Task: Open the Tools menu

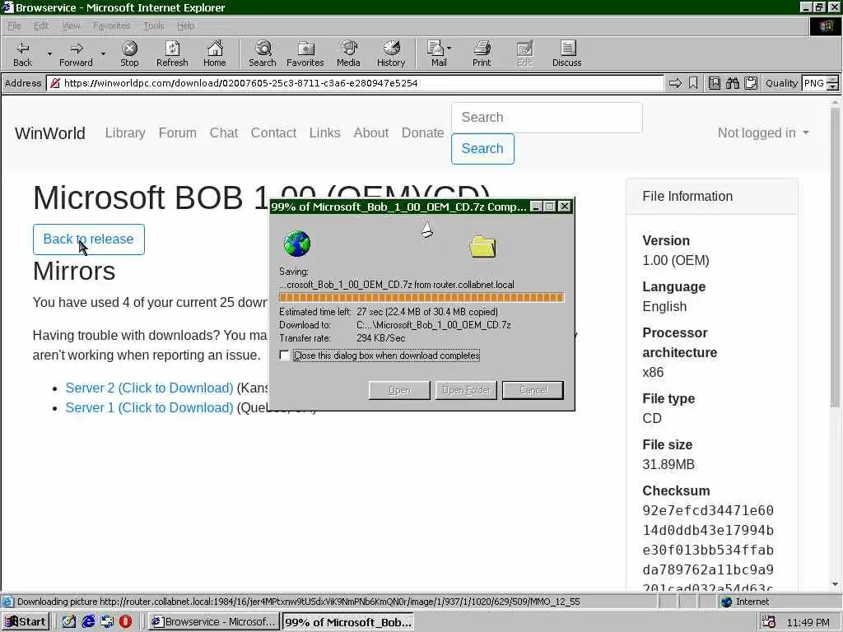Action: coord(154,26)
